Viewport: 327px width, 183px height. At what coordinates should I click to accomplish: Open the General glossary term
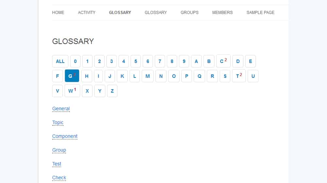(x=61, y=109)
